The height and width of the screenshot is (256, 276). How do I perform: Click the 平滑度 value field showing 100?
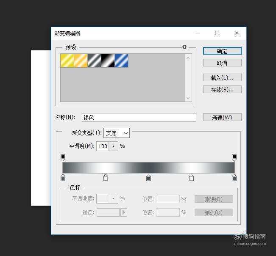[x=103, y=146]
